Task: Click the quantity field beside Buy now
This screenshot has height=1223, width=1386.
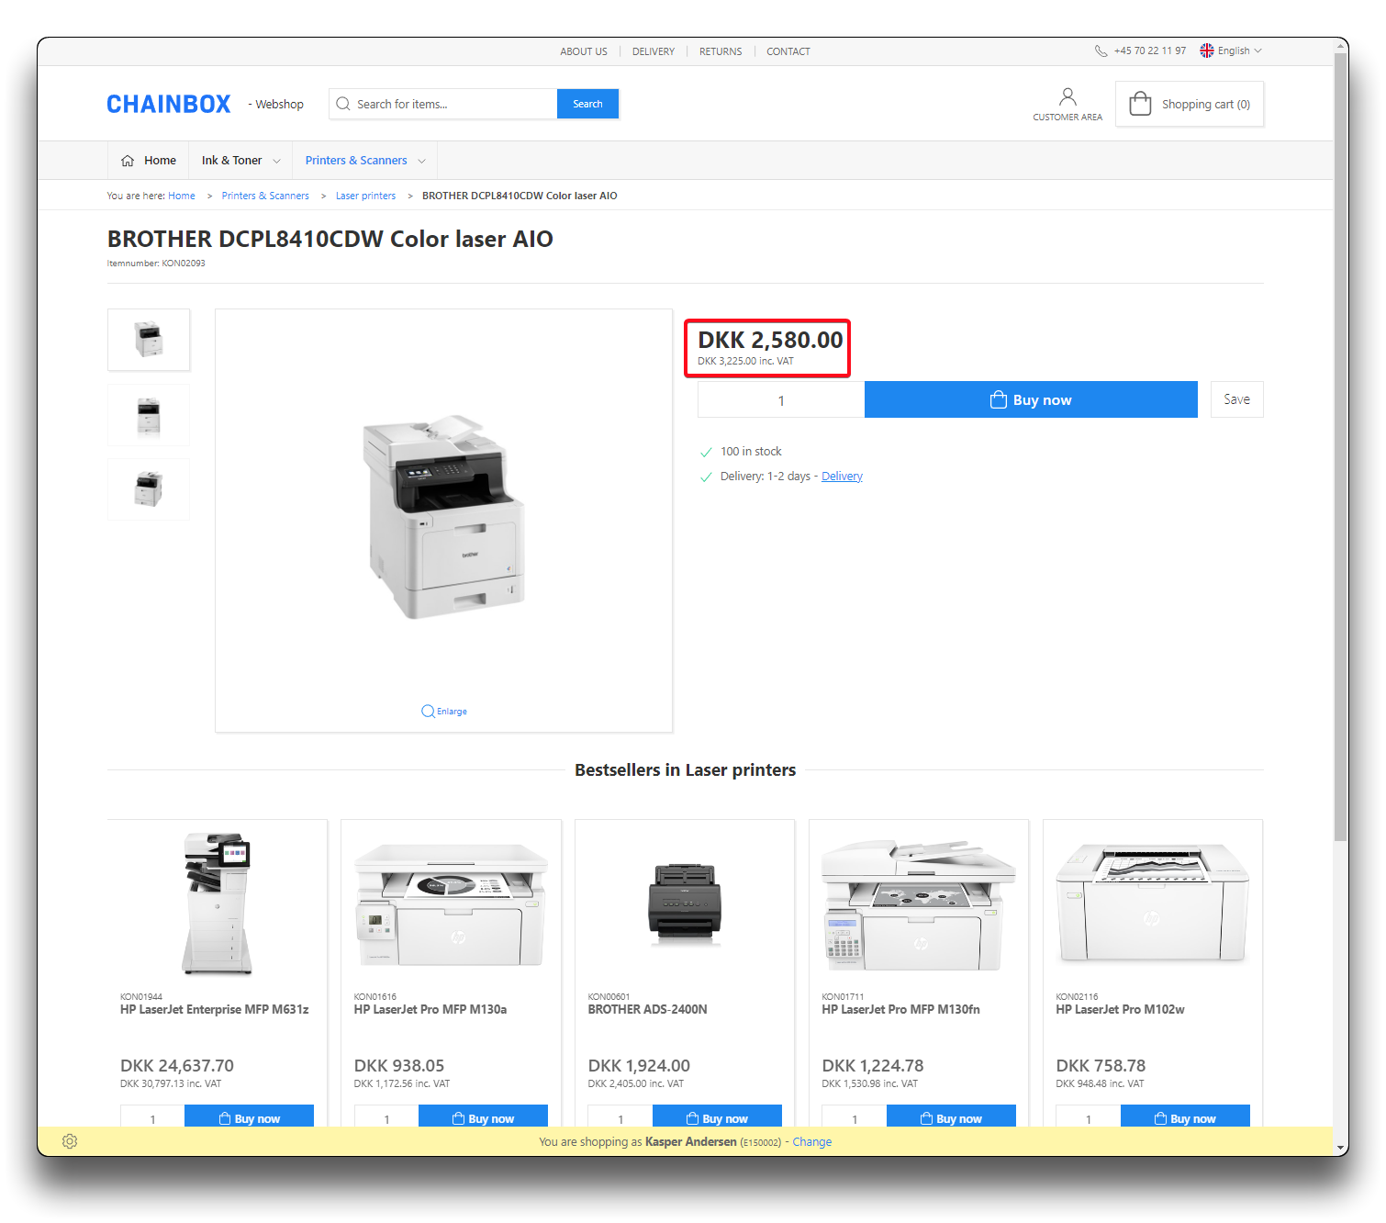Action: coord(781,400)
